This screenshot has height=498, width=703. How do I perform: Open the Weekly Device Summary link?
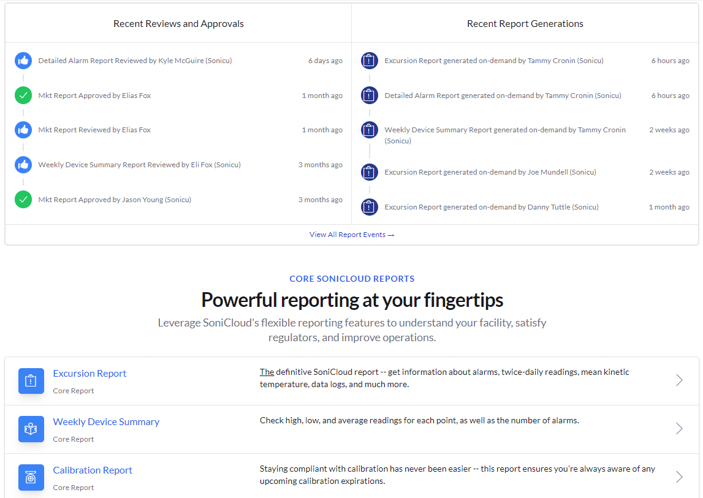coord(106,422)
